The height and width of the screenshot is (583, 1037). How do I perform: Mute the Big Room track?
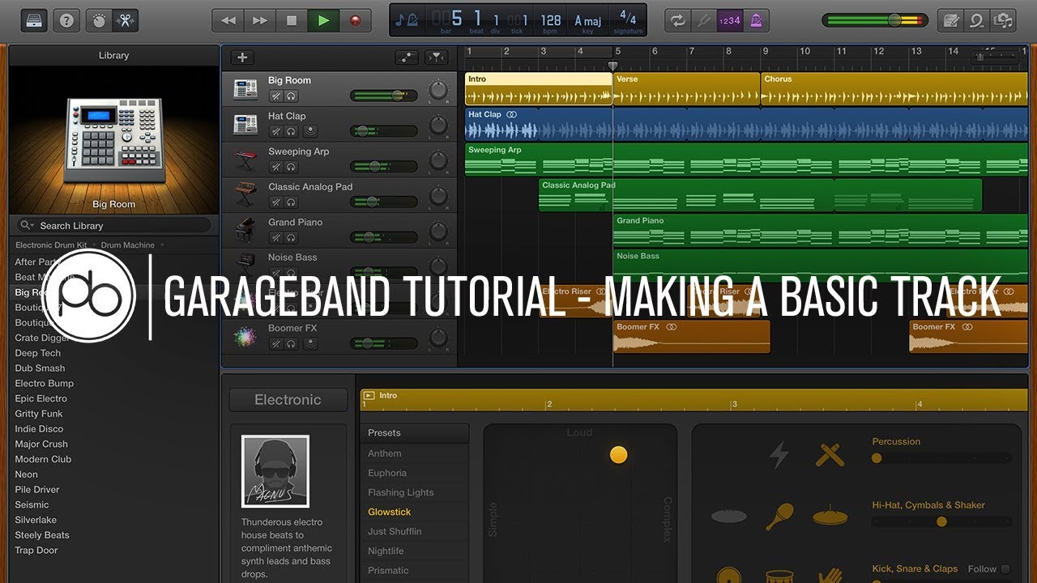(275, 96)
